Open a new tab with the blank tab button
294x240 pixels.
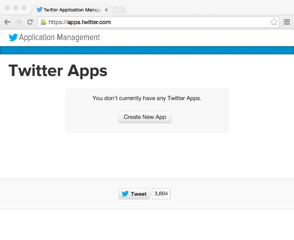click(120, 10)
